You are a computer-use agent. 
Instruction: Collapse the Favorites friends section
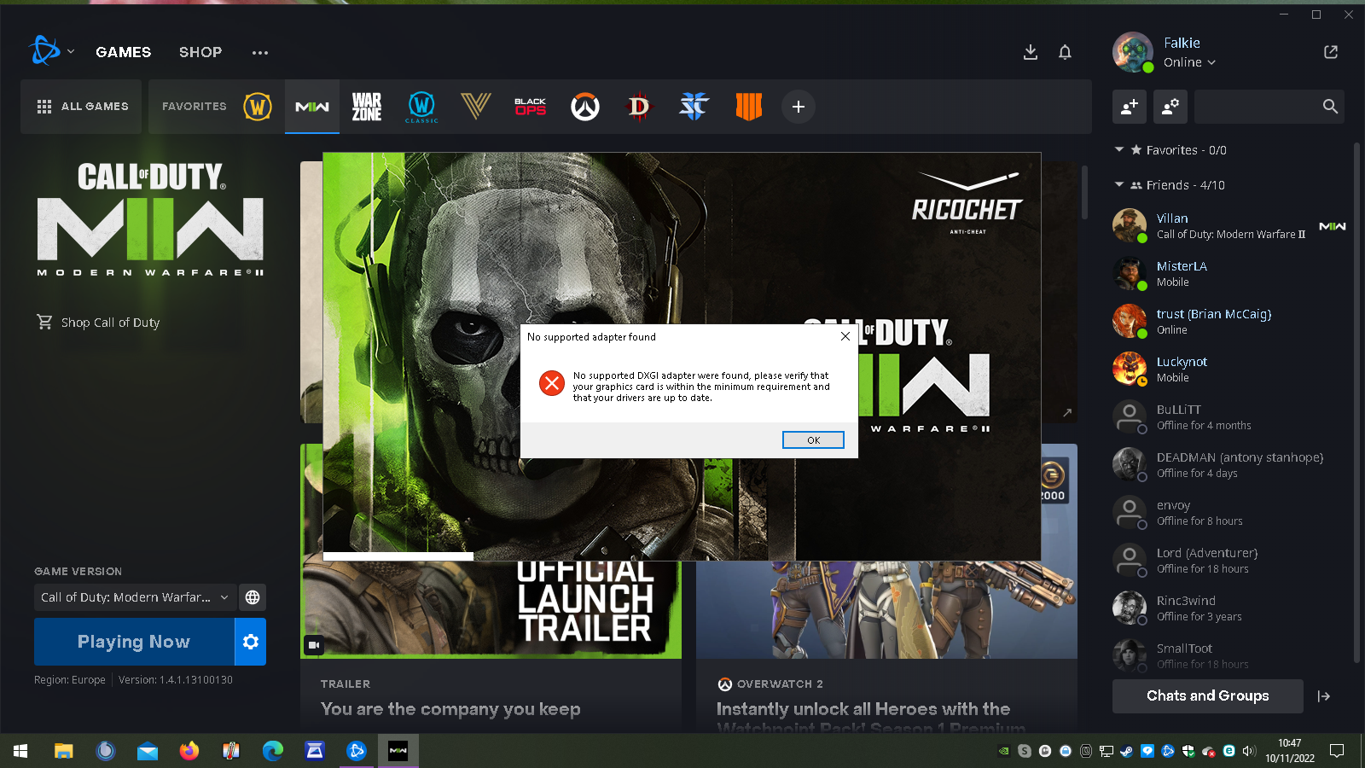(1119, 150)
